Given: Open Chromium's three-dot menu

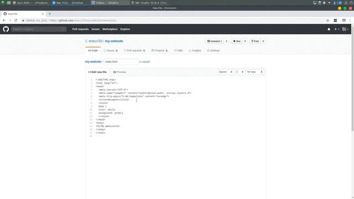Looking at the screenshot, I should pos(350,20).
